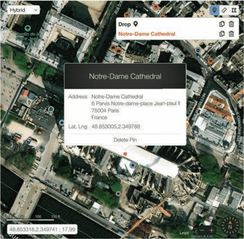Click the green park tree icon

click(x=28, y=28)
